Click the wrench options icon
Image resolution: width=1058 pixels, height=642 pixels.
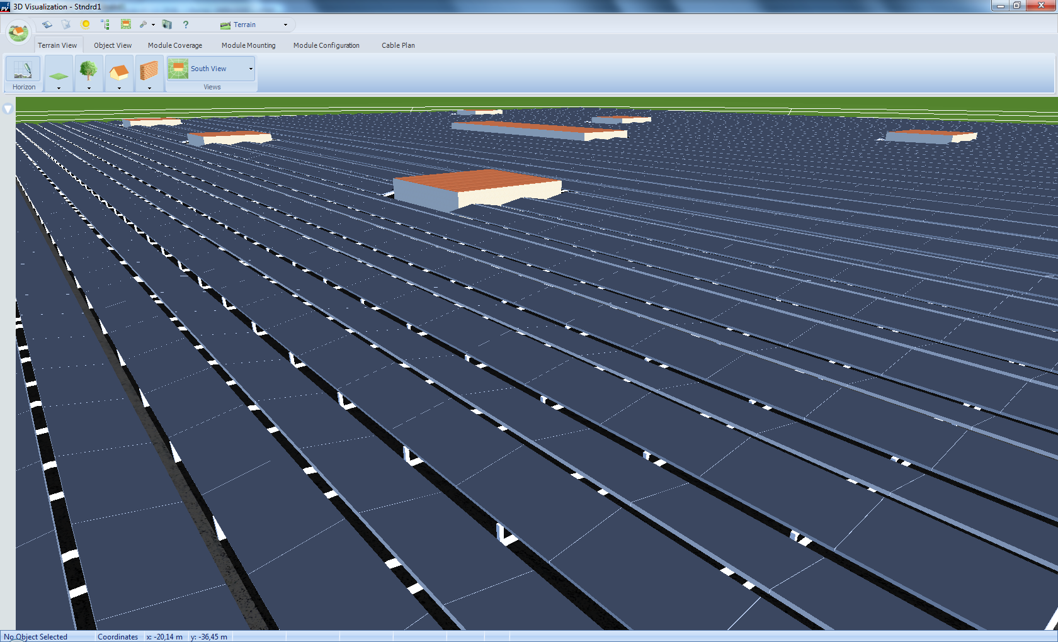point(144,25)
